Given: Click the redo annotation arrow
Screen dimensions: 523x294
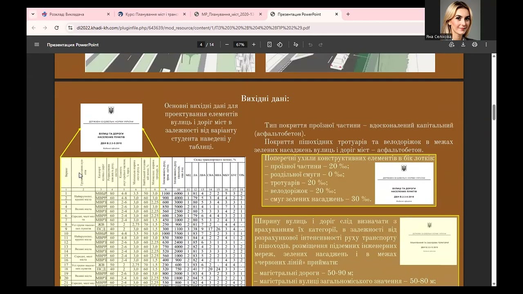Looking at the screenshot, I should pos(321,45).
